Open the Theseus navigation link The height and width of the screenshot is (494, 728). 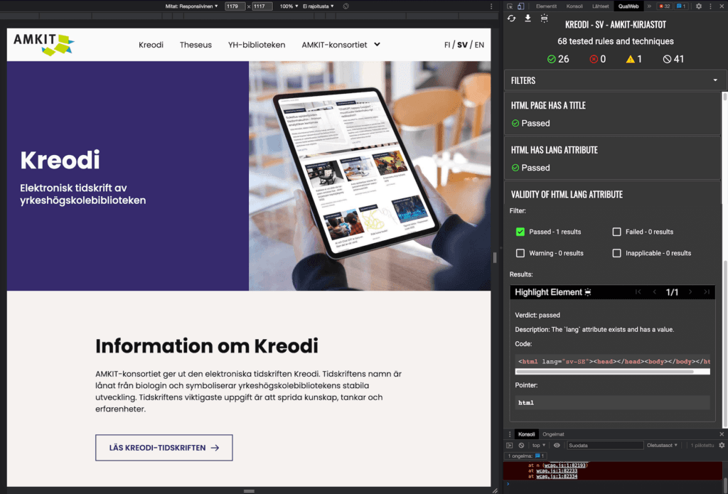point(196,45)
